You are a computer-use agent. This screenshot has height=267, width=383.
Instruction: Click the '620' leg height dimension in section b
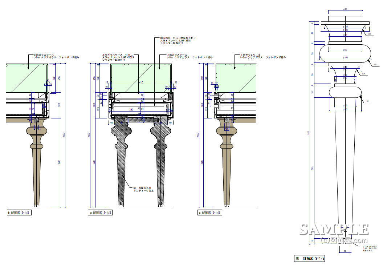click(x=59, y=162)
